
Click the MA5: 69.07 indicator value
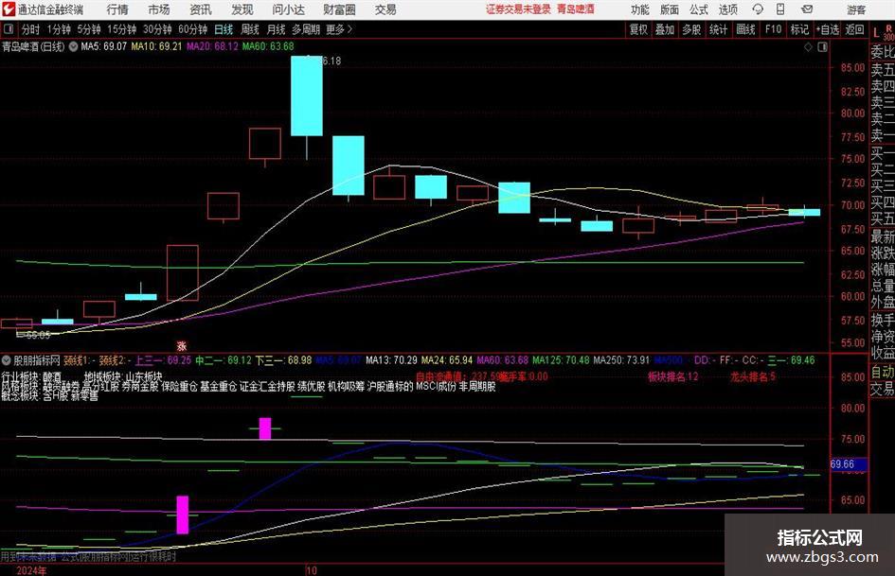(103, 46)
